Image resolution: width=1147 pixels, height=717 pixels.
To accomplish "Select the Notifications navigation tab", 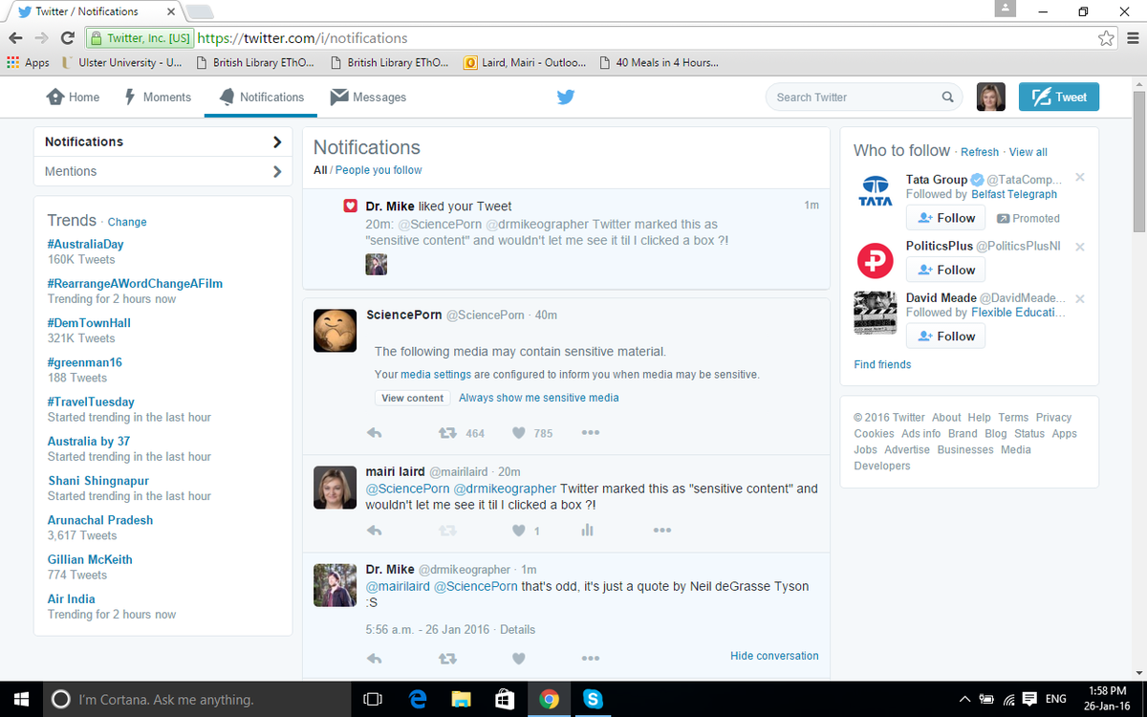I will 261,97.
